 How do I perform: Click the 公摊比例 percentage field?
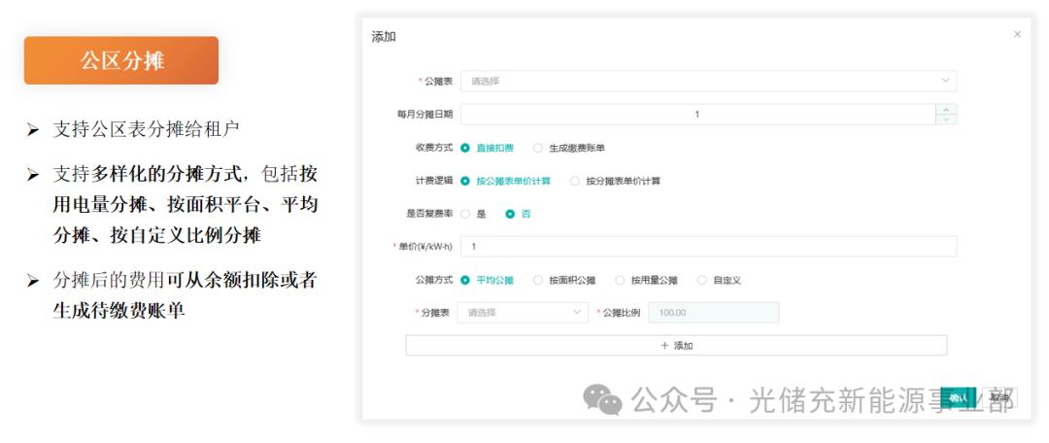click(714, 313)
